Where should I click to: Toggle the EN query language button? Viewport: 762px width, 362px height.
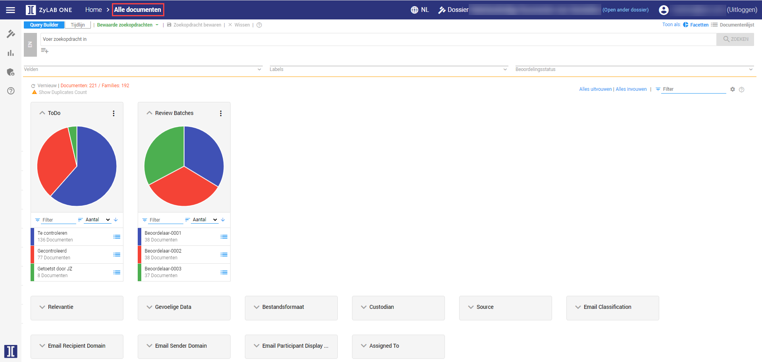(30, 44)
